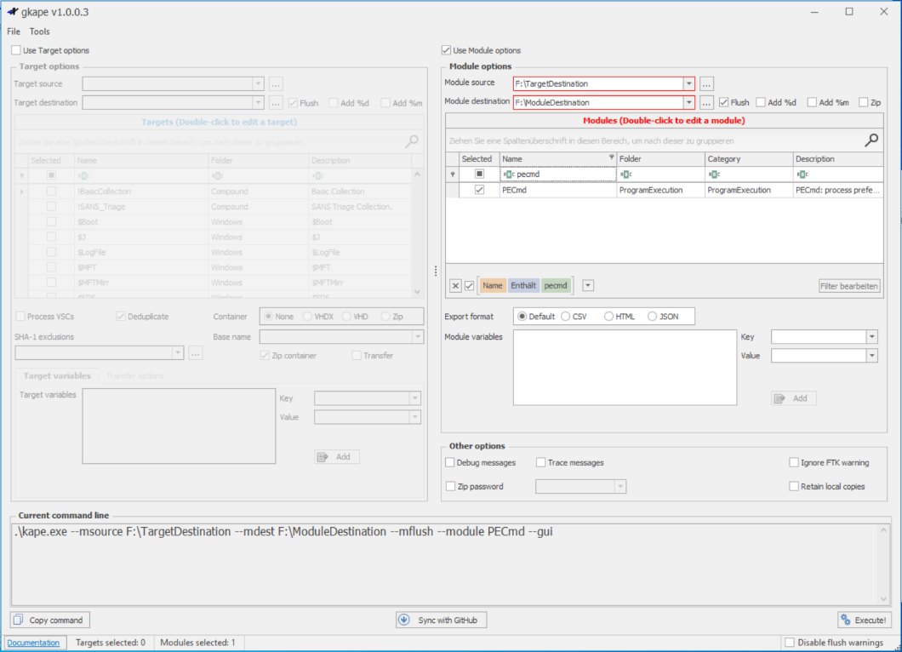The height and width of the screenshot is (652, 902).
Task: Open module variables Key dropdown
Action: [872, 337]
